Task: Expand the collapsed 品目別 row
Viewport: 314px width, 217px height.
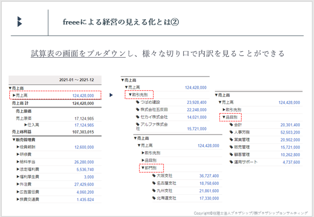Action: pyautogui.click(x=143, y=160)
